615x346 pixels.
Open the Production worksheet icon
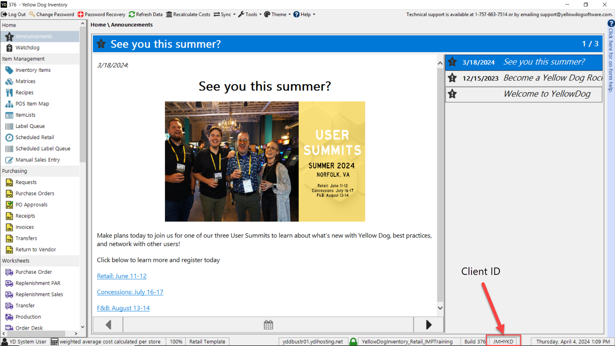click(9, 317)
